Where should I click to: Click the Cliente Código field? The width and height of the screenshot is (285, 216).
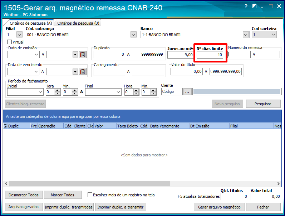172,92
